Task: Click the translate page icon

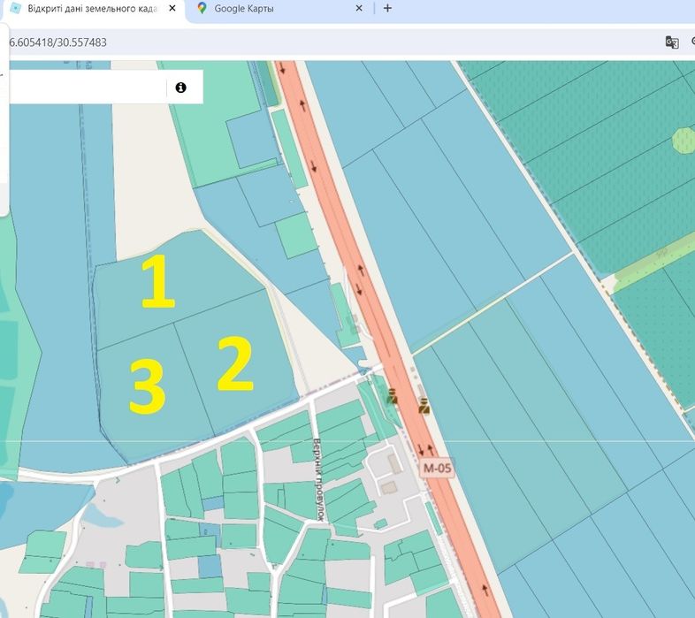Action: coord(672,42)
